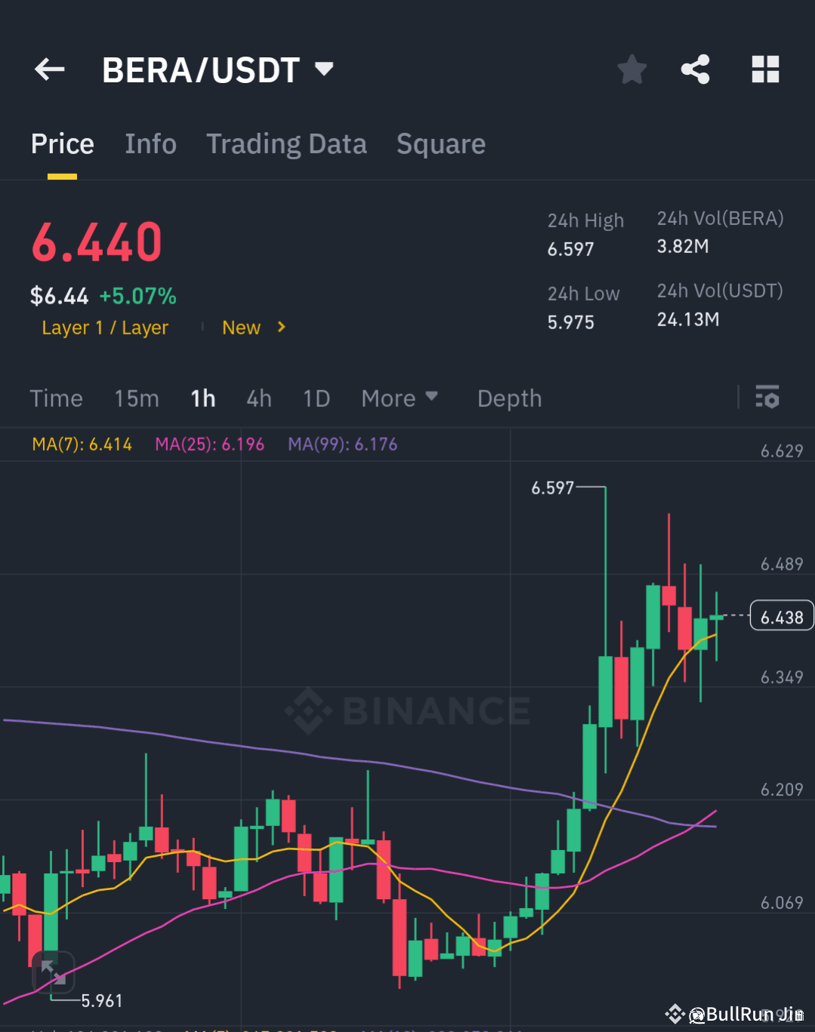Tap the $6.44 dollar price

click(59, 296)
